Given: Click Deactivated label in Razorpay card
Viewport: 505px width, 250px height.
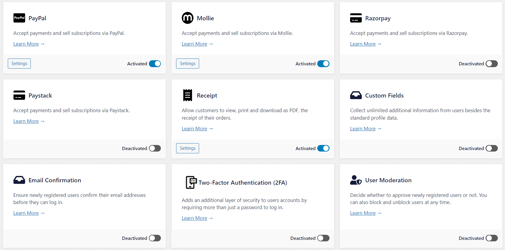Looking at the screenshot, I should coord(471,64).
